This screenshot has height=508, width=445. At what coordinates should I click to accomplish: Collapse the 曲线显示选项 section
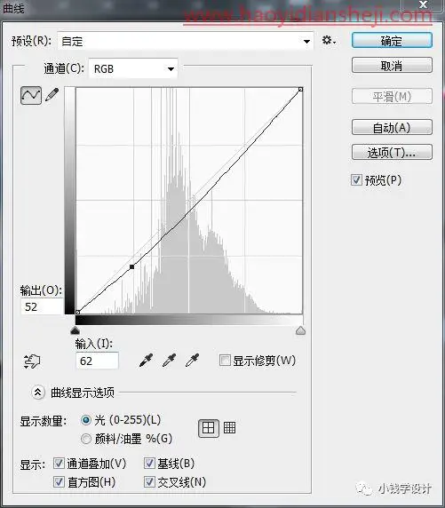click(x=38, y=393)
